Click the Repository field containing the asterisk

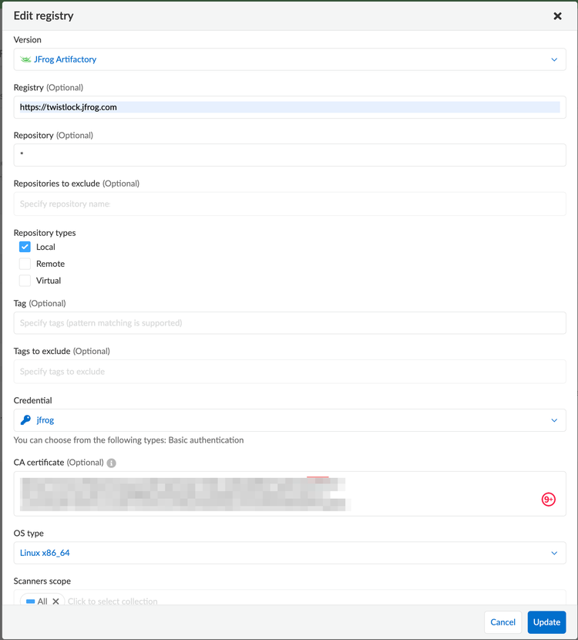[x=289, y=155]
